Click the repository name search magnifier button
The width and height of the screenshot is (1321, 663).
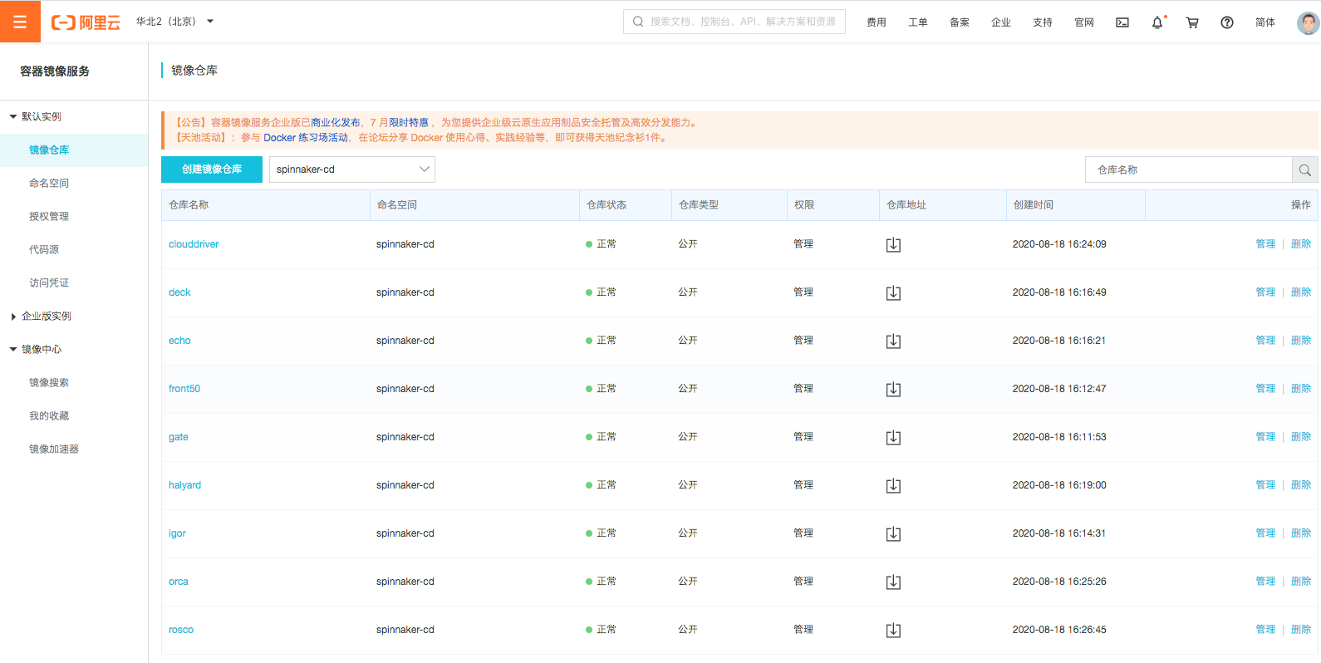(x=1304, y=169)
